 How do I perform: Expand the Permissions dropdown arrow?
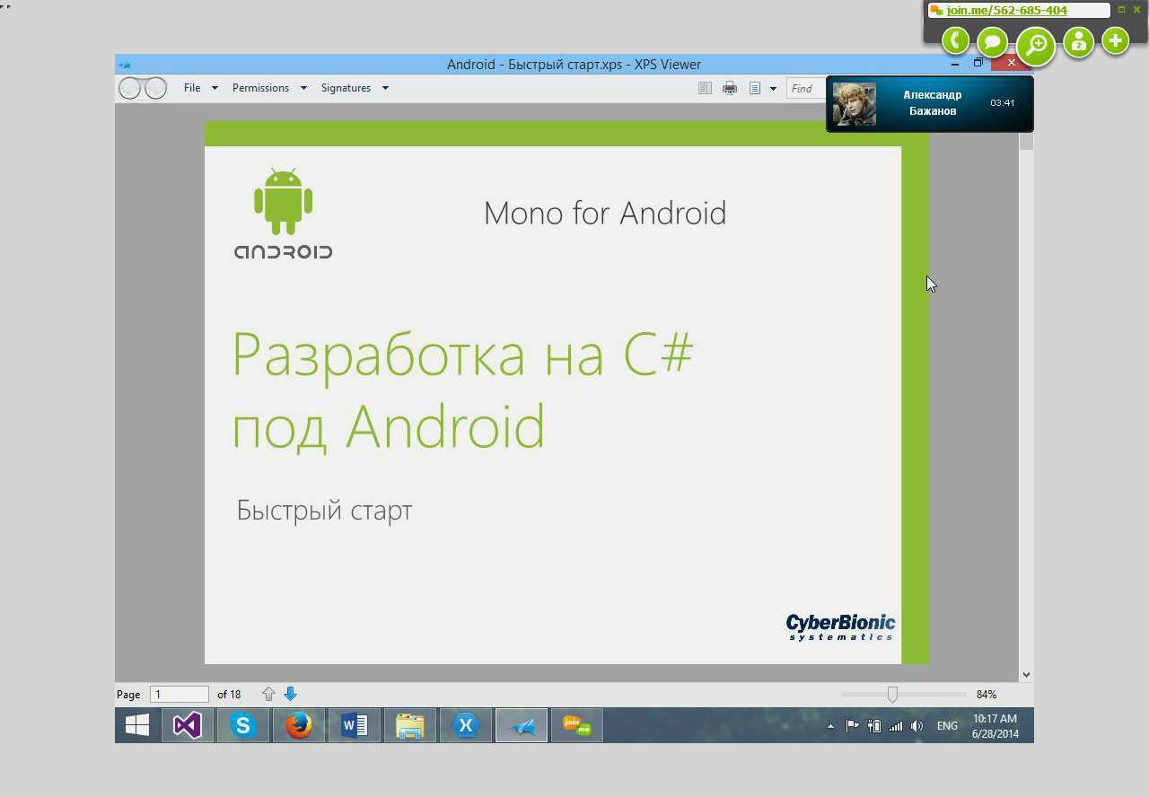point(303,88)
